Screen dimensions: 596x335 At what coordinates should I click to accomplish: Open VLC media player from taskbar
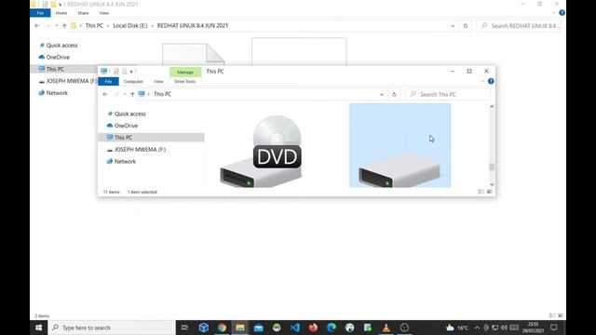pyautogui.click(x=386, y=328)
